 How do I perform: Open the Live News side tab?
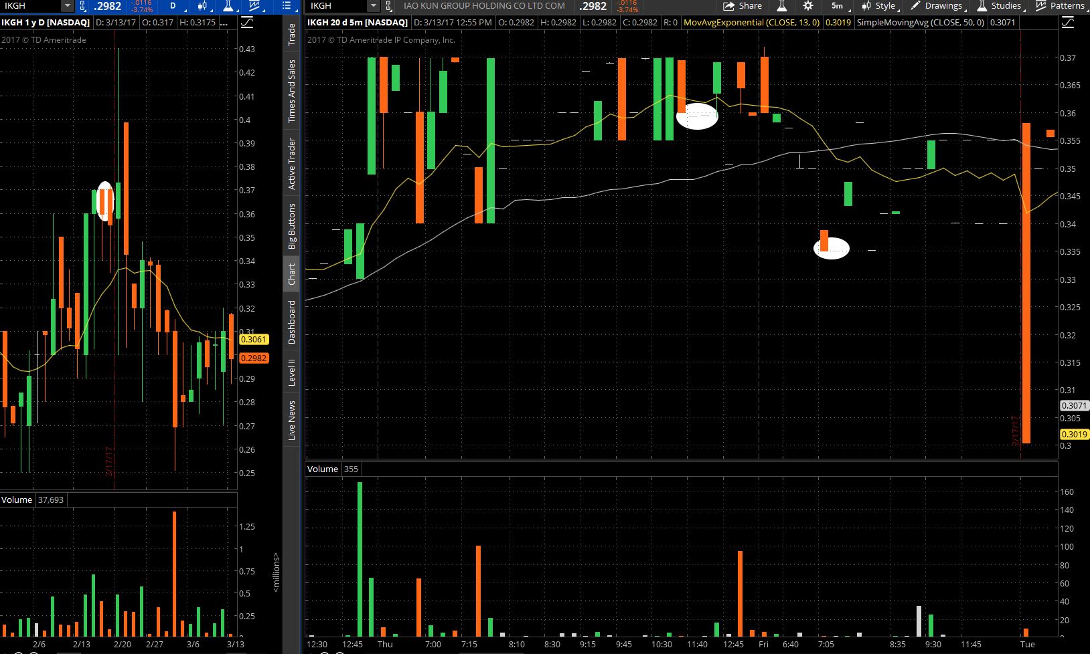coord(291,420)
